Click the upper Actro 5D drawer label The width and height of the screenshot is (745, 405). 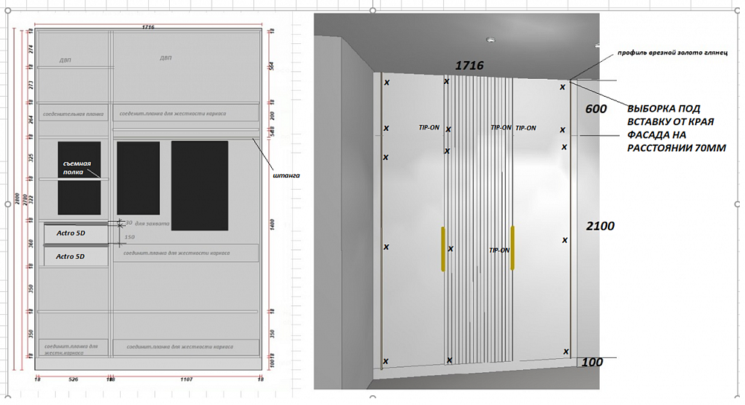(x=72, y=234)
